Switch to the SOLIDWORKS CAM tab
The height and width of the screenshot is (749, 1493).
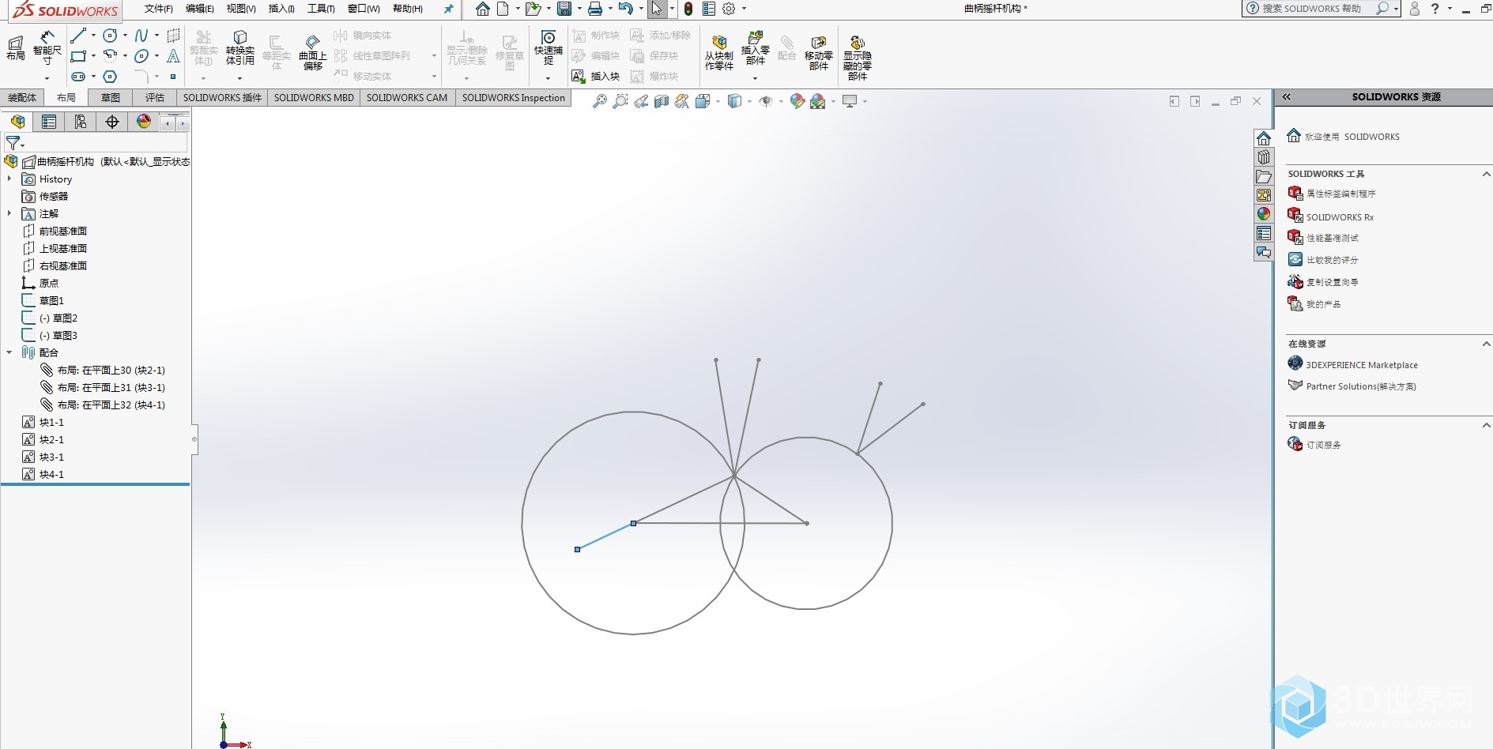[407, 98]
